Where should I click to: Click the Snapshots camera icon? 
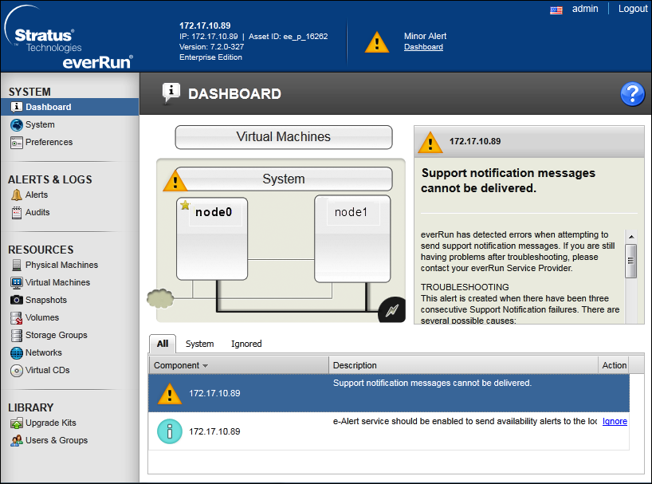coord(17,300)
